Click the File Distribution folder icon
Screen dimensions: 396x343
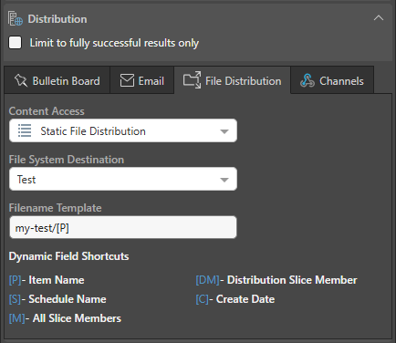tap(192, 80)
